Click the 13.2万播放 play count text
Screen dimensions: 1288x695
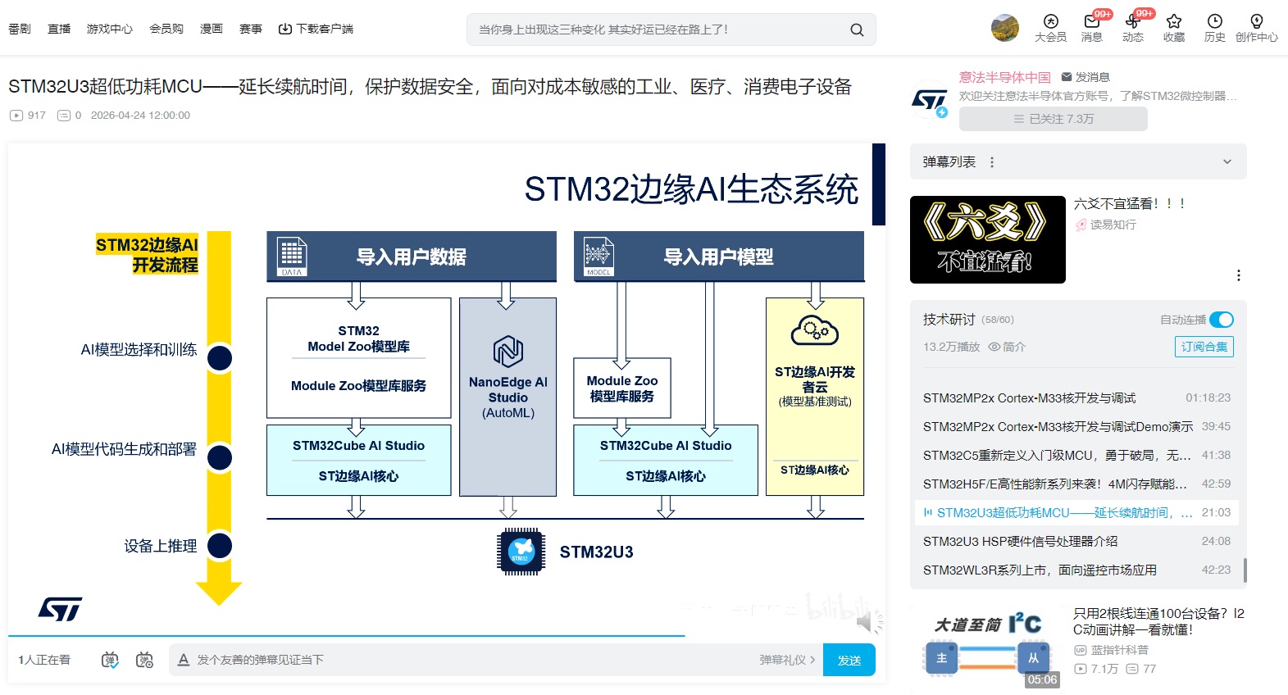click(x=951, y=347)
